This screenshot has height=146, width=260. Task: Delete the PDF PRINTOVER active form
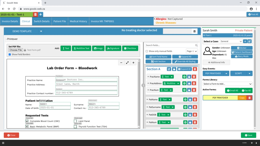[249, 98]
